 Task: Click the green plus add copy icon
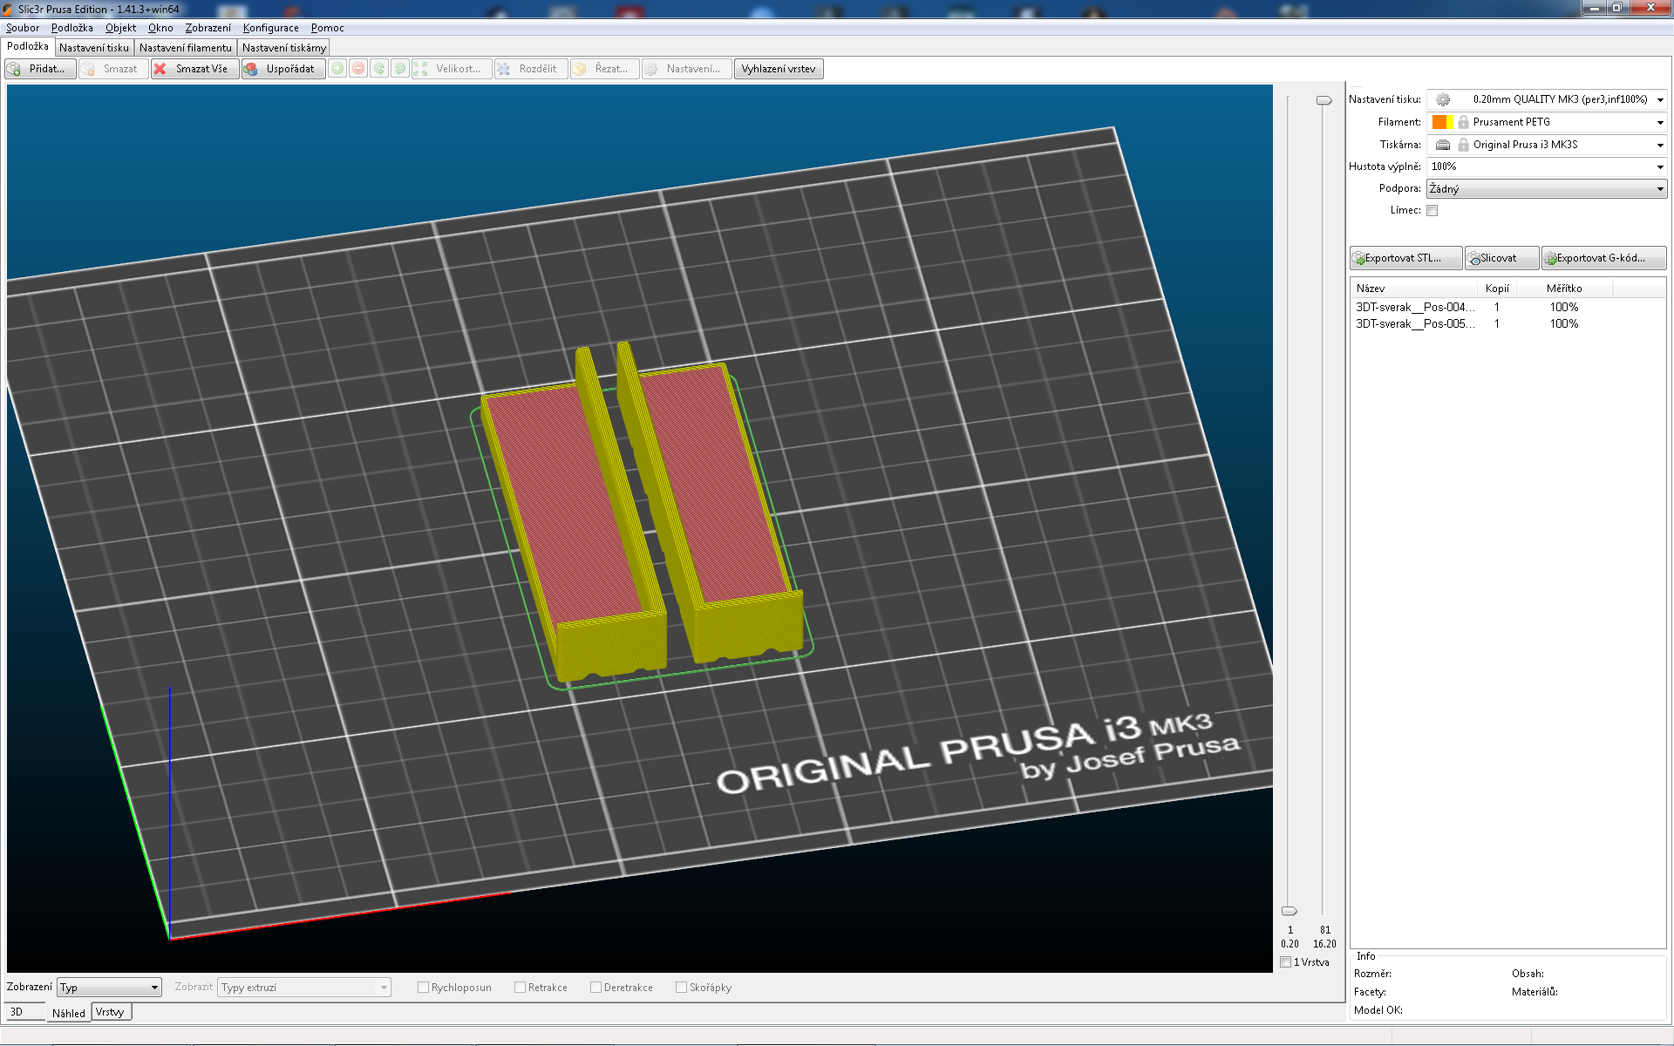(337, 69)
